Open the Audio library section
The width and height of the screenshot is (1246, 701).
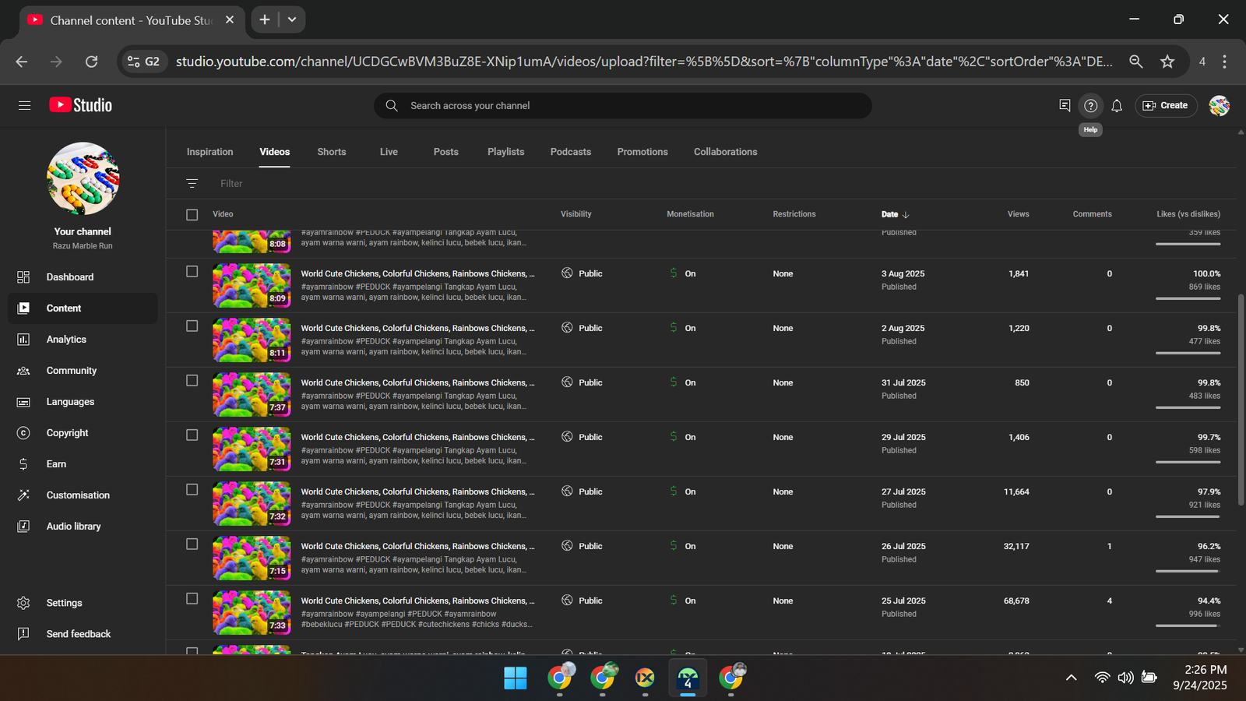(x=73, y=527)
